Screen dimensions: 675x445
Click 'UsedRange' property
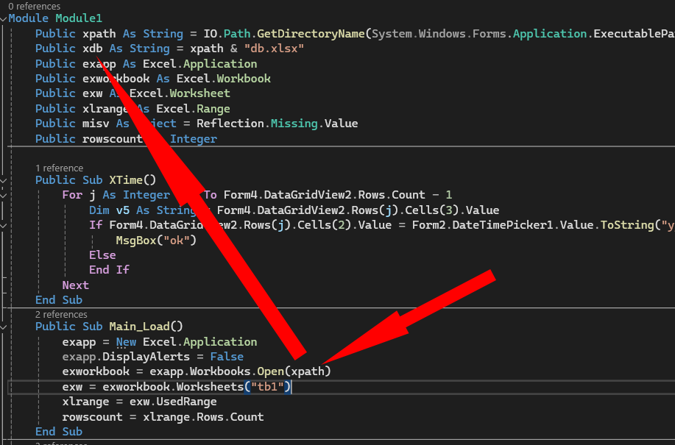tap(186, 402)
